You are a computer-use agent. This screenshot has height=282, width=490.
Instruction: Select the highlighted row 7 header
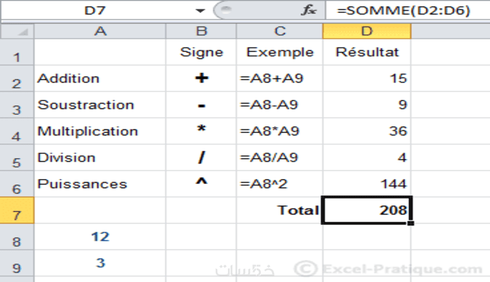[x=17, y=215]
